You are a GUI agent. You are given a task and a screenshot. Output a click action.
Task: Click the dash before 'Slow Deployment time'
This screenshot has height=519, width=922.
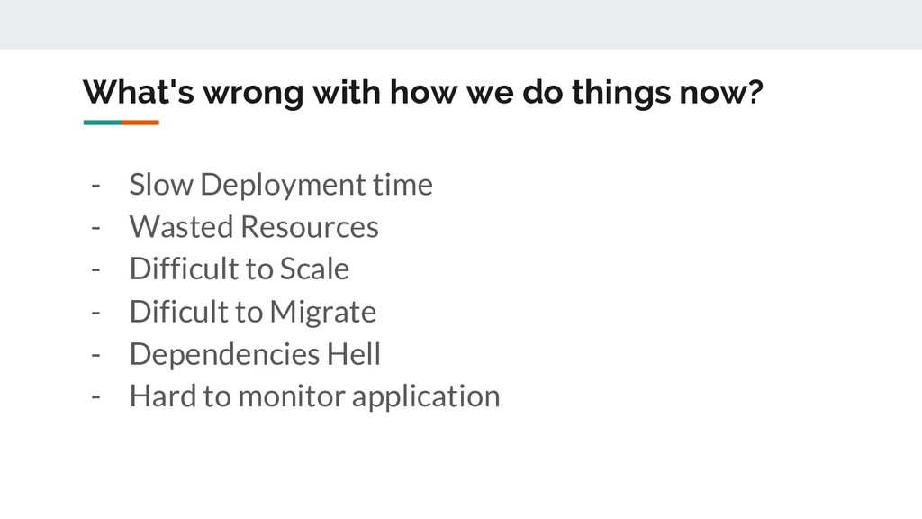click(x=95, y=186)
